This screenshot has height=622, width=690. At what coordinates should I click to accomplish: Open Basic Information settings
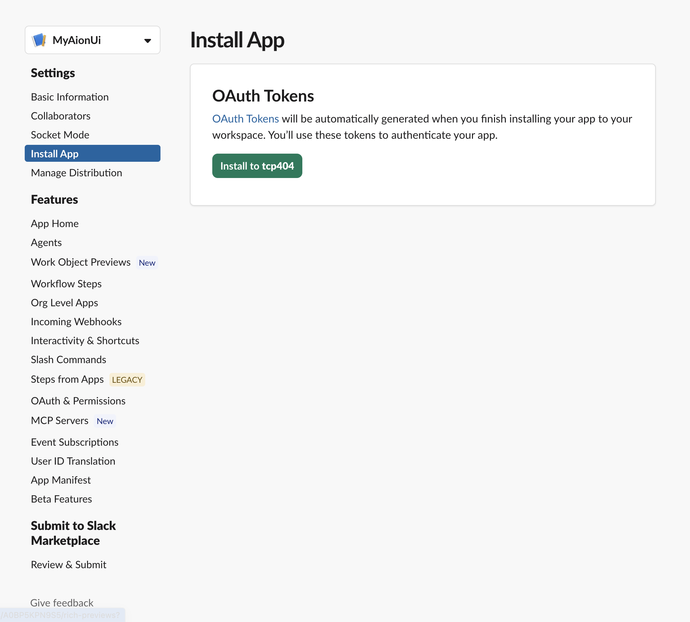pos(70,97)
